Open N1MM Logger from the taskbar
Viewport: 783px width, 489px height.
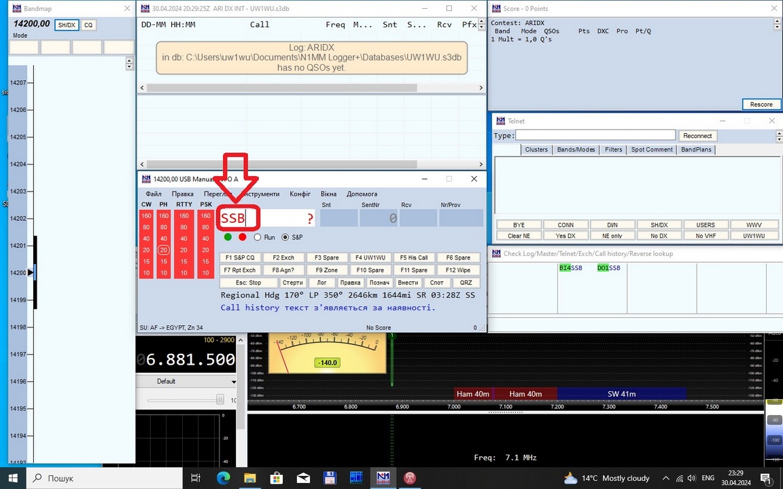click(x=383, y=478)
